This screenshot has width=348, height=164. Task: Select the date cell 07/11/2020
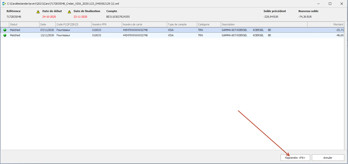(47, 30)
